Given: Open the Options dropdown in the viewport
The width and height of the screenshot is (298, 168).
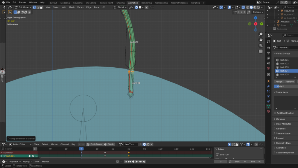Looking at the screenshot, I should (x=258, y=12).
